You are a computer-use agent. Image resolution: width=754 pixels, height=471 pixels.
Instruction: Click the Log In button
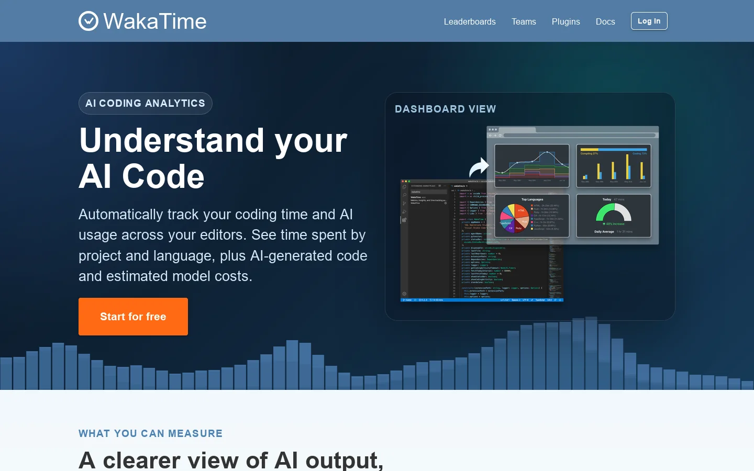(x=649, y=21)
